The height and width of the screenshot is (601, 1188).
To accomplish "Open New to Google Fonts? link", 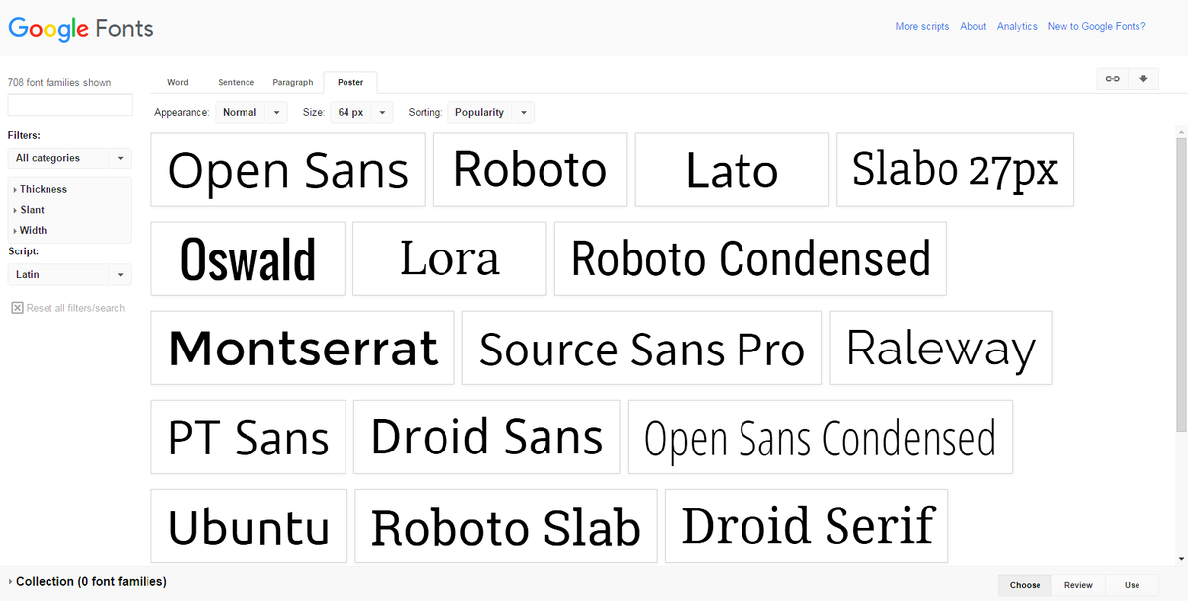I will pyautogui.click(x=1097, y=27).
